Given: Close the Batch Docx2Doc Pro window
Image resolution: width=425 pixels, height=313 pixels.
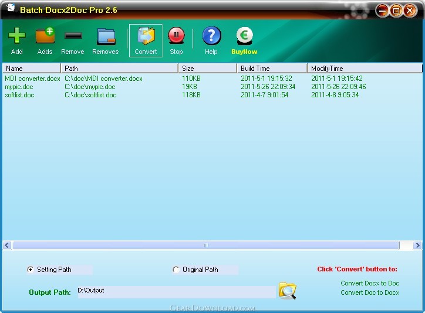Looking at the screenshot, I should (x=410, y=11).
